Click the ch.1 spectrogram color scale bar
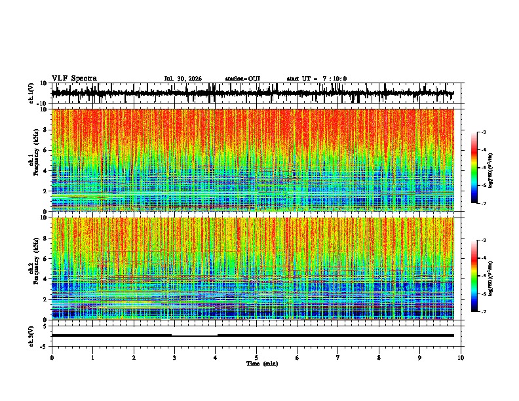Image resolution: width=519 pixels, height=401 pixels. tap(474, 168)
